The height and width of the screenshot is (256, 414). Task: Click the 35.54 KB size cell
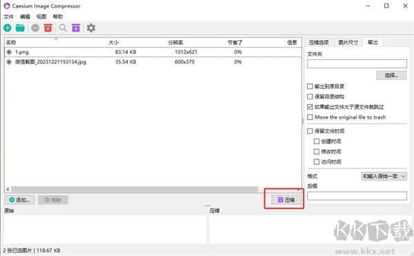point(126,61)
